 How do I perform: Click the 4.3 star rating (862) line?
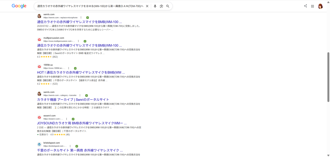(47, 57)
